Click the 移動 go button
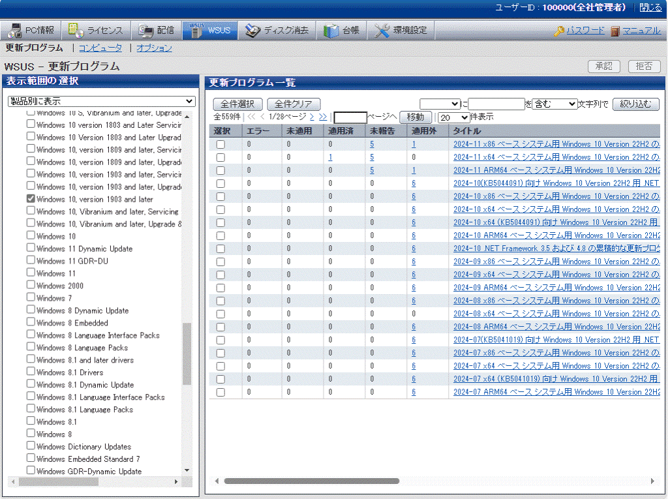Screen dimensions: 668x499 [x=416, y=117]
